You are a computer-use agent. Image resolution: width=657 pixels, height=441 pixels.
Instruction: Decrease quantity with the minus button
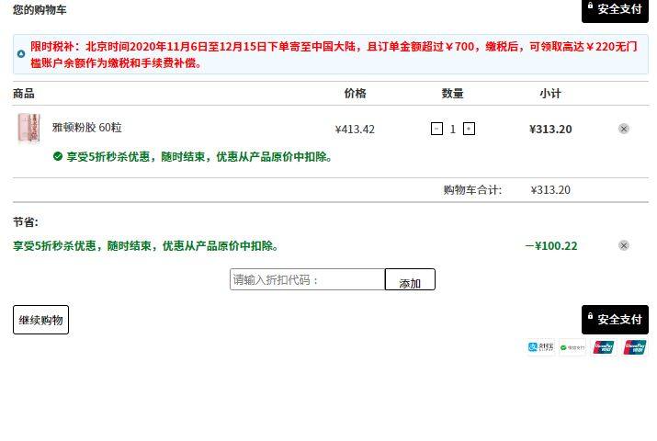coord(436,129)
